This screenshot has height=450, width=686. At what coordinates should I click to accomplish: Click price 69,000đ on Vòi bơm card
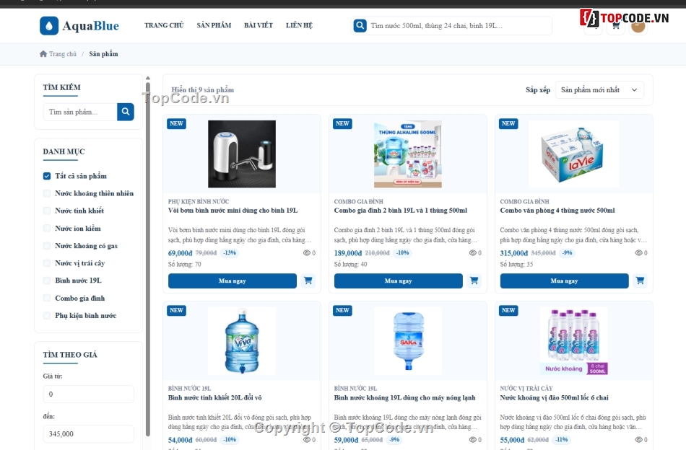181,253
